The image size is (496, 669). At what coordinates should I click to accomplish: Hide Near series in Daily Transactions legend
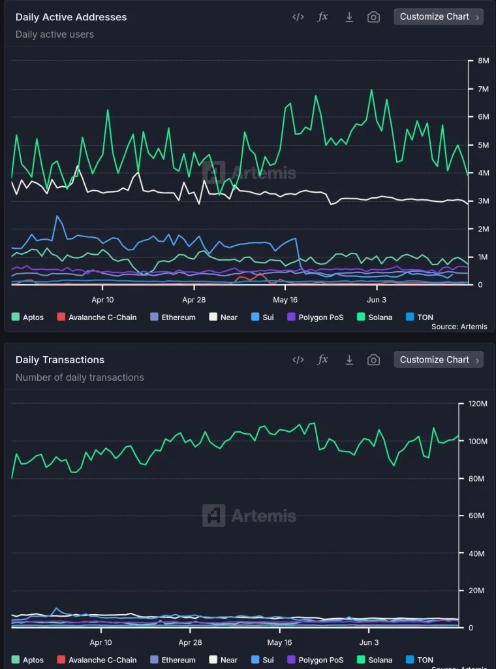pyautogui.click(x=223, y=660)
